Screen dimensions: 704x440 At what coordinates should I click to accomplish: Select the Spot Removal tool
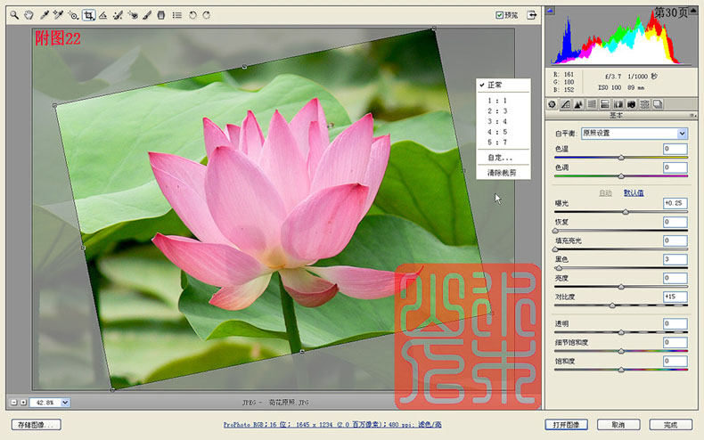coord(118,15)
